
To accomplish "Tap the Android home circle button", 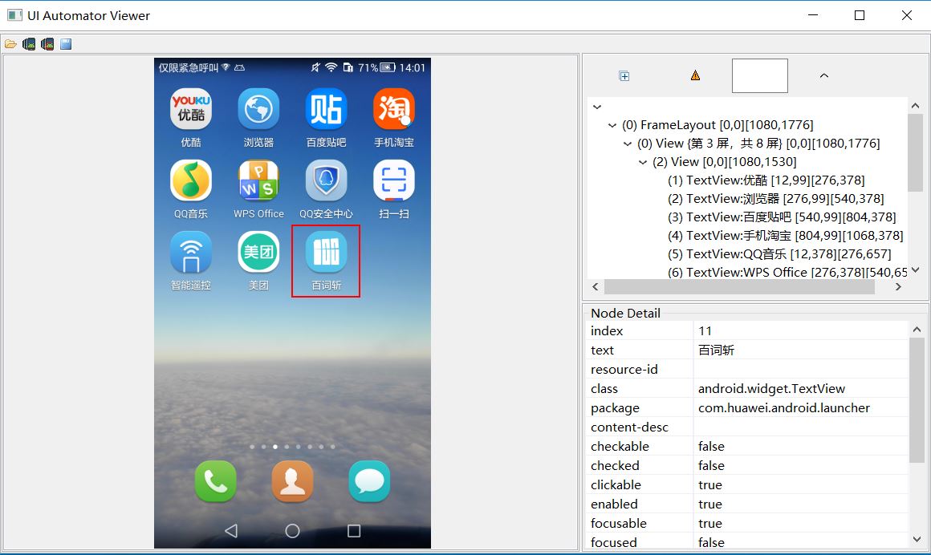I will [292, 531].
